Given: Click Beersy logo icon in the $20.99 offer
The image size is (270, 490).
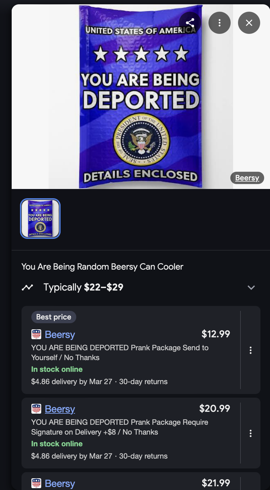Looking at the screenshot, I should [x=36, y=409].
